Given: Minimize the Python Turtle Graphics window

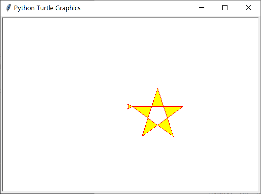Looking at the screenshot, I should (x=202, y=8).
